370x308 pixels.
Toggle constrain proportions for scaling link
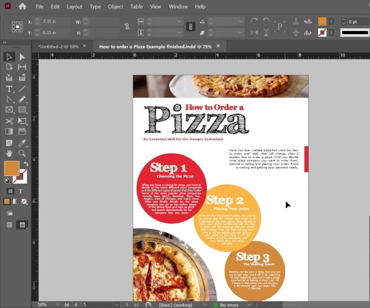[x=190, y=27]
